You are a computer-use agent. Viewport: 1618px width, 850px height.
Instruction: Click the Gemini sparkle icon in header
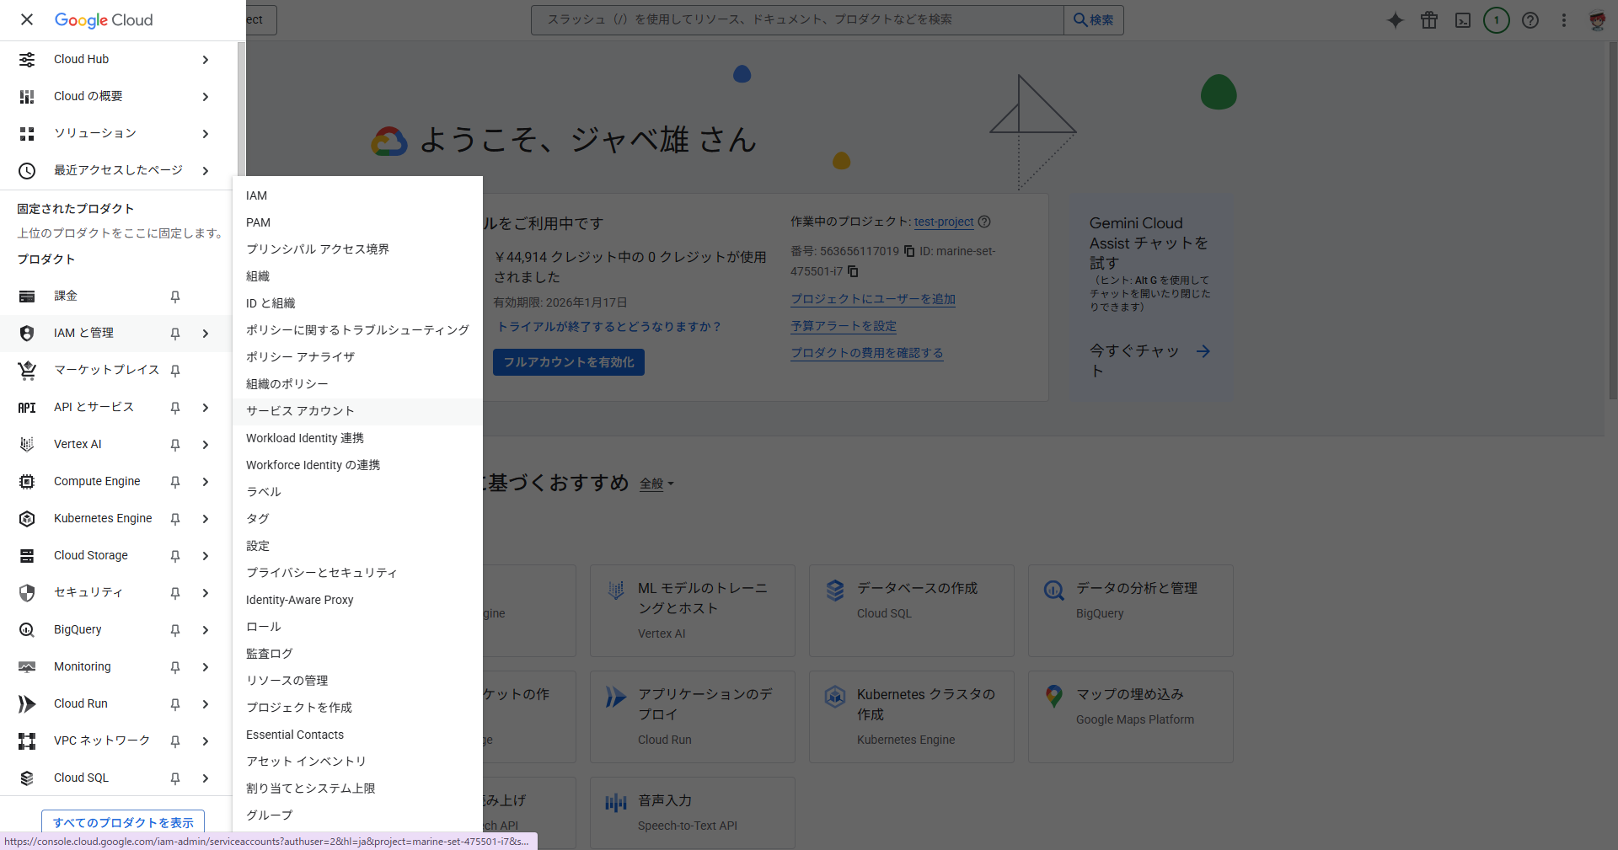[x=1396, y=20]
